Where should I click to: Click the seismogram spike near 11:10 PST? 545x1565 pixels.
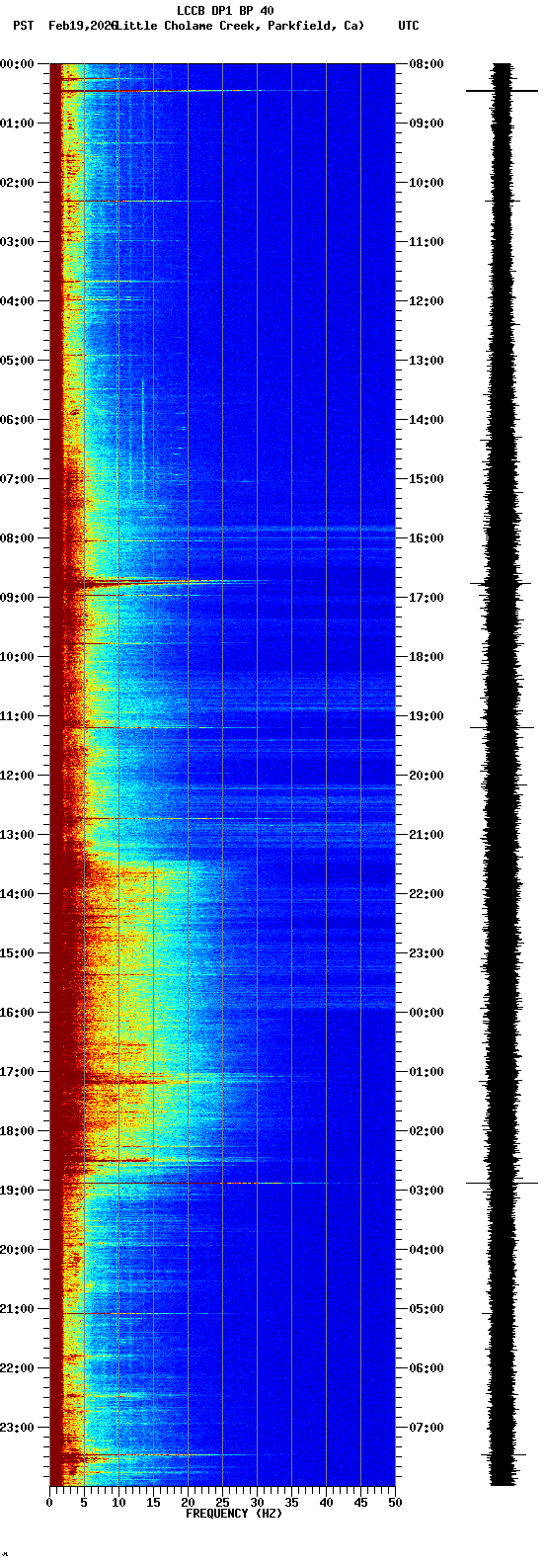(x=503, y=727)
